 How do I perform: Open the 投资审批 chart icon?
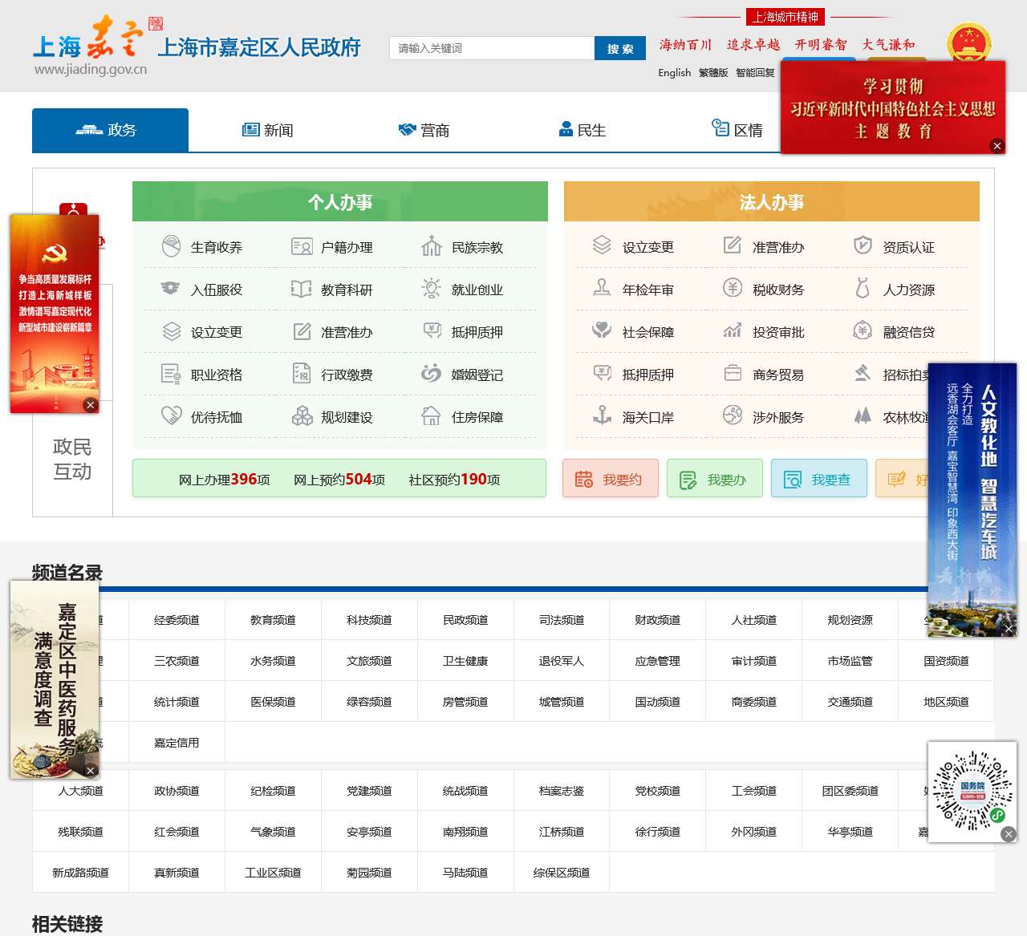pos(733,330)
